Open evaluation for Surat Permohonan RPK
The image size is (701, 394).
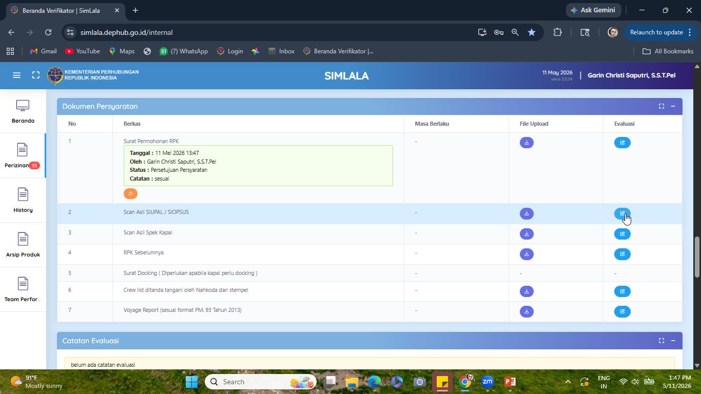(x=622, y=143)
